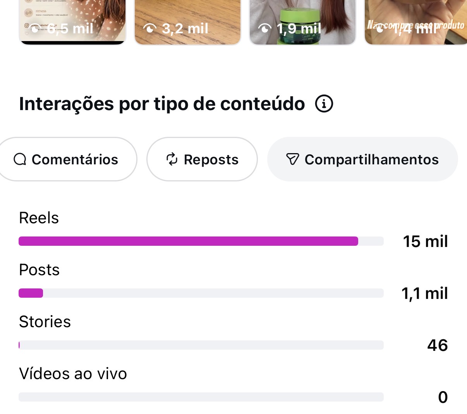Tap the info icon beside Interações por tipo de conteúdo
This screenshot has width=467, height=414.
324,104
